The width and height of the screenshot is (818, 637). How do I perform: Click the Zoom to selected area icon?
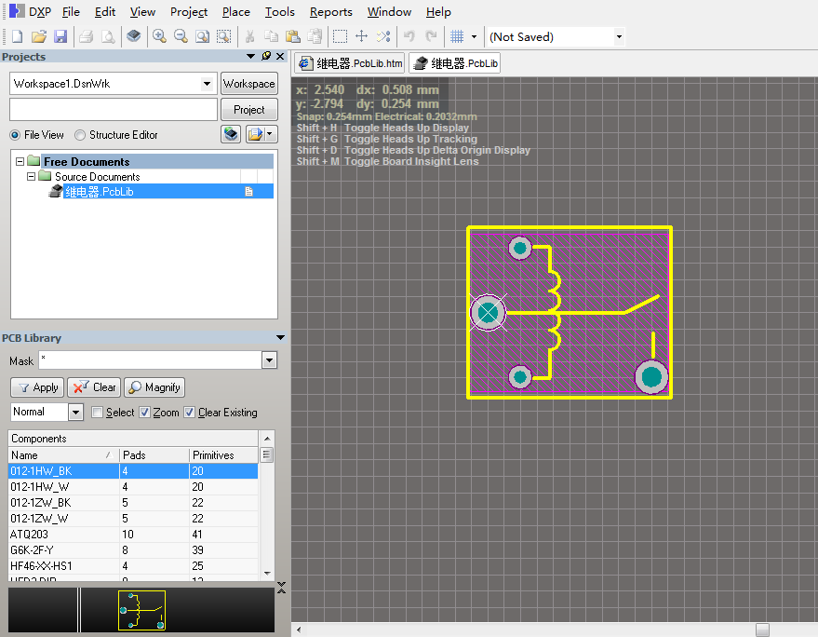[223, 36]
